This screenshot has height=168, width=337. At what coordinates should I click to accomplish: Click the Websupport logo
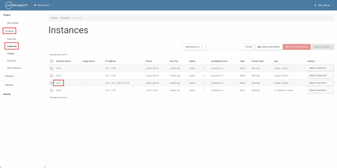coord(16,5)
